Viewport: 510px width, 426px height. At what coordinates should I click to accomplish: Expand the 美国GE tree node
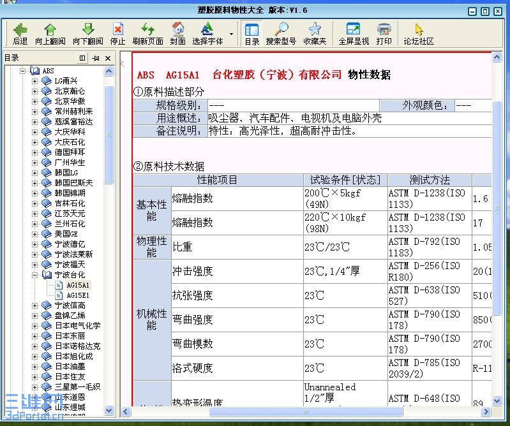point(35,234)
